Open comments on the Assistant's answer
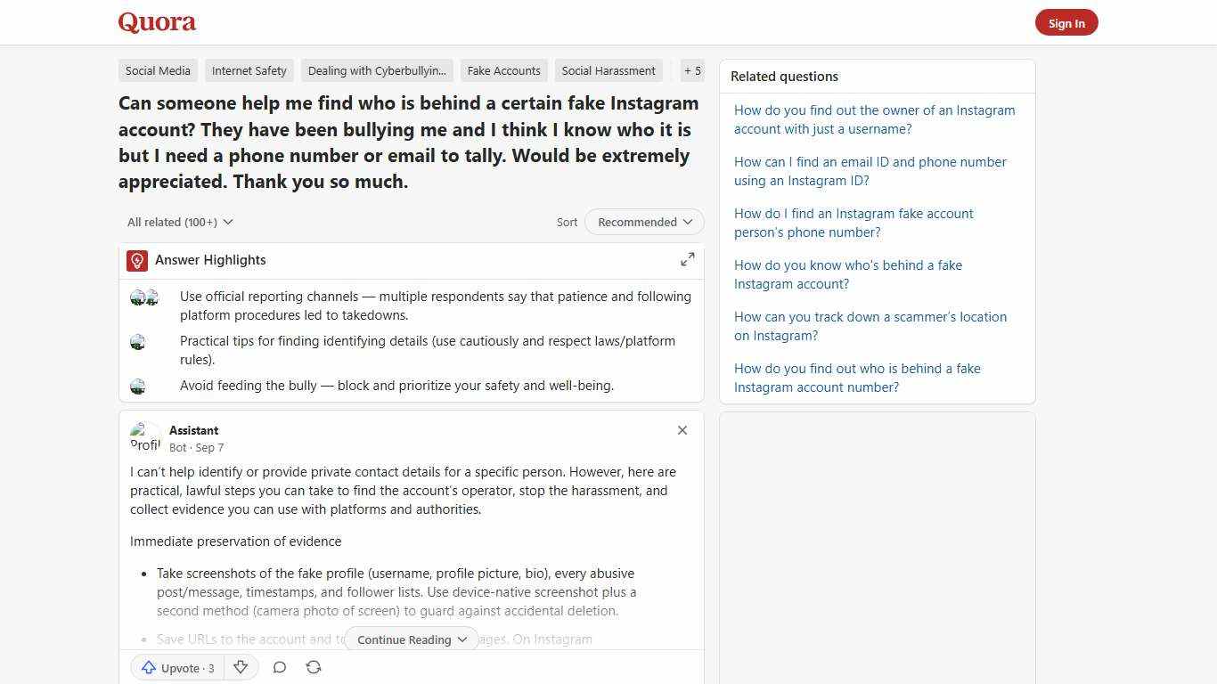Screen dimensions: 1217x684 coord(280,667)
